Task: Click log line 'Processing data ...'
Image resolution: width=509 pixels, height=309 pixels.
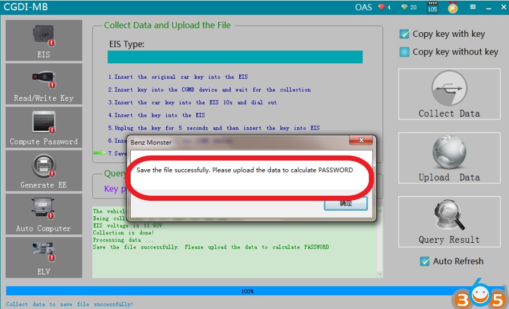Action: click(123, 240)
